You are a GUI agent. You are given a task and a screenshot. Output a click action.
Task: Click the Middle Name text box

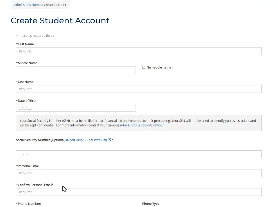tap(76, 70)
